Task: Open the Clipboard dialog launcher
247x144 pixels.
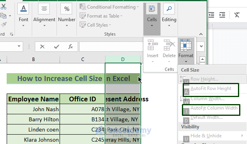Action: tap(11, 34)
